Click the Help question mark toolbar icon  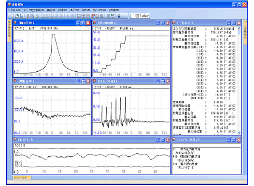click(x=119, y=15)
